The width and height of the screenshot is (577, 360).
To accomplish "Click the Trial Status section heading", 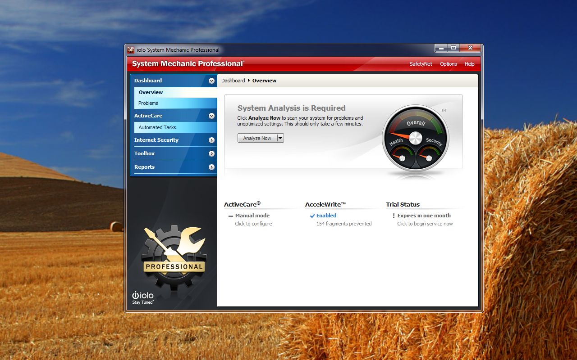I will tap(403, 204).
